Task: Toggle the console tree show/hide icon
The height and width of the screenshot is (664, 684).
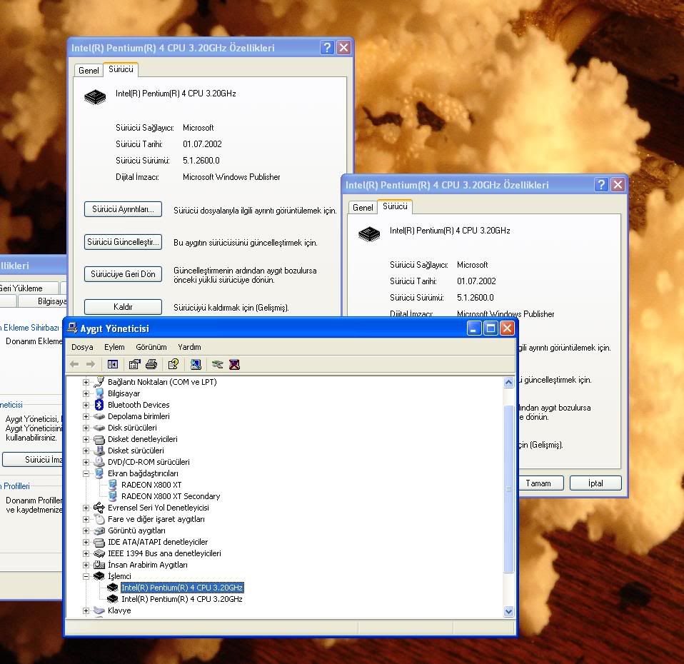Action: click(113, 364)
